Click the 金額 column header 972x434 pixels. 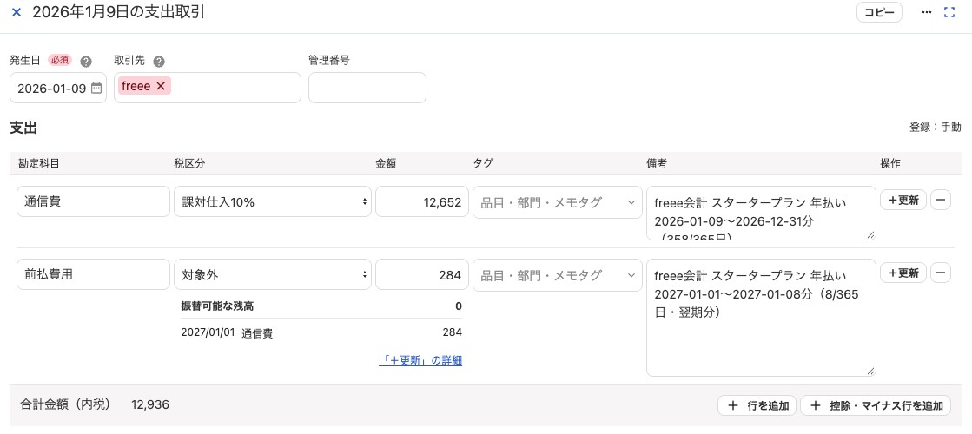pyautogui.click(x=386, y=163)
